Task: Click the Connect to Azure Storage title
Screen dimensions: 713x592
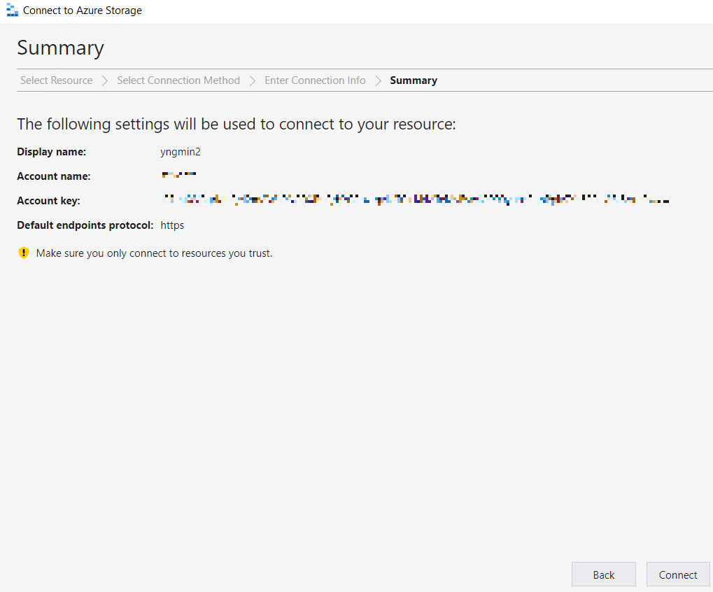Action: pyautogui.click(x=83, y=10)
